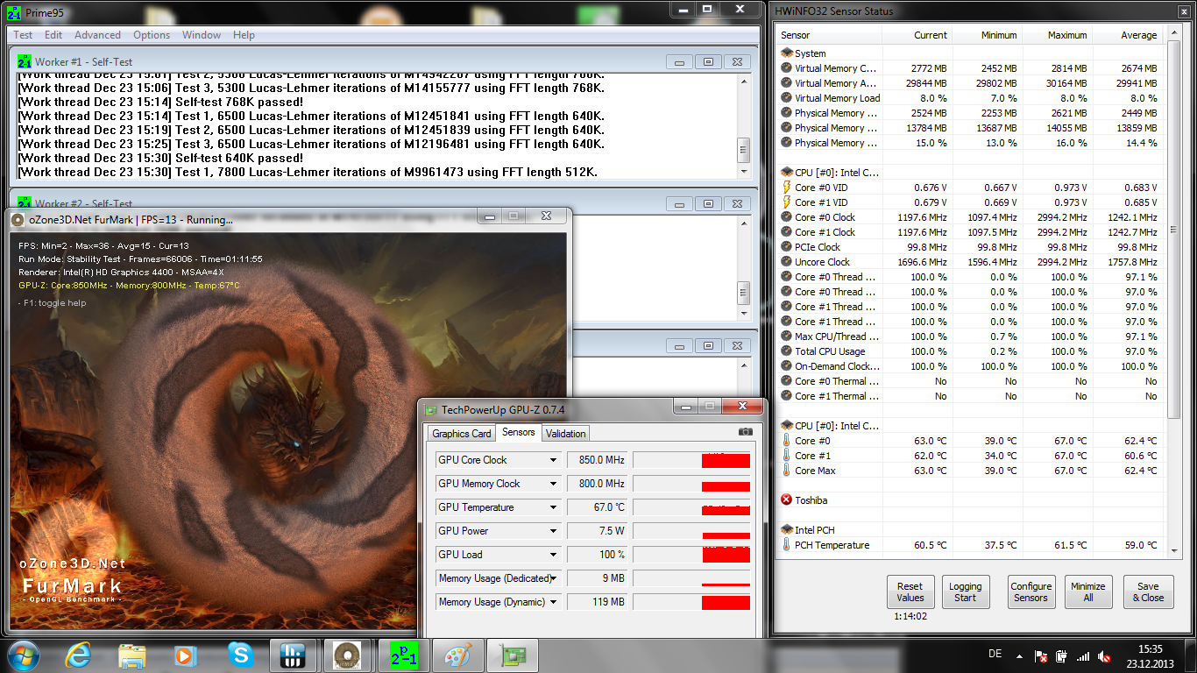This screenshot has width=1197, height=673.
Task: Select the Virtual Memory Load sensor row
Action: click(971, 98)
